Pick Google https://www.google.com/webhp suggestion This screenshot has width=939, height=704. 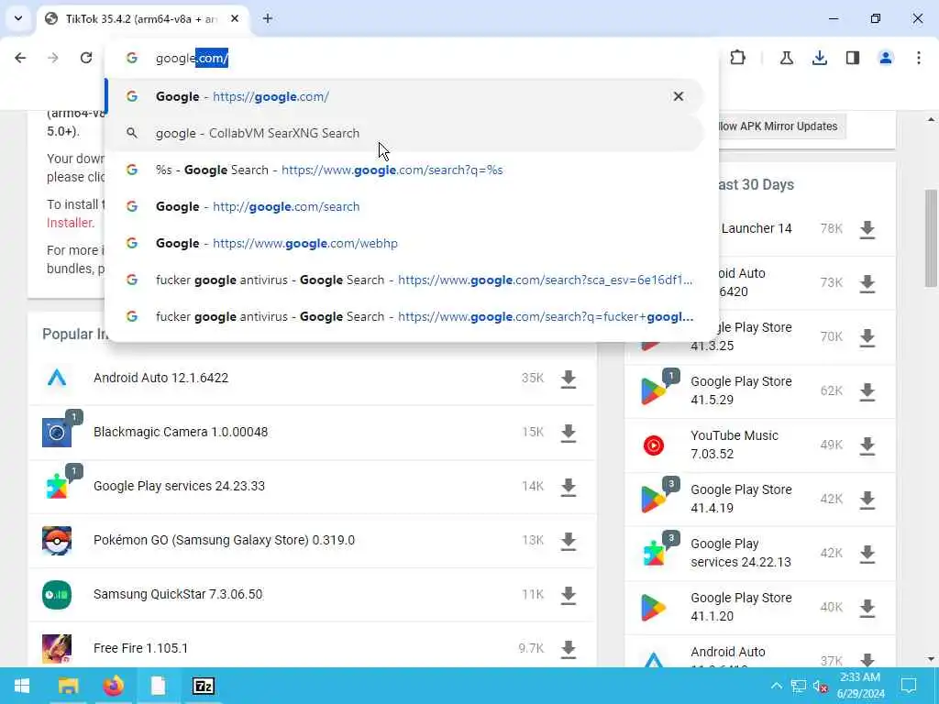pyautogui.click(x=404, y=243)
